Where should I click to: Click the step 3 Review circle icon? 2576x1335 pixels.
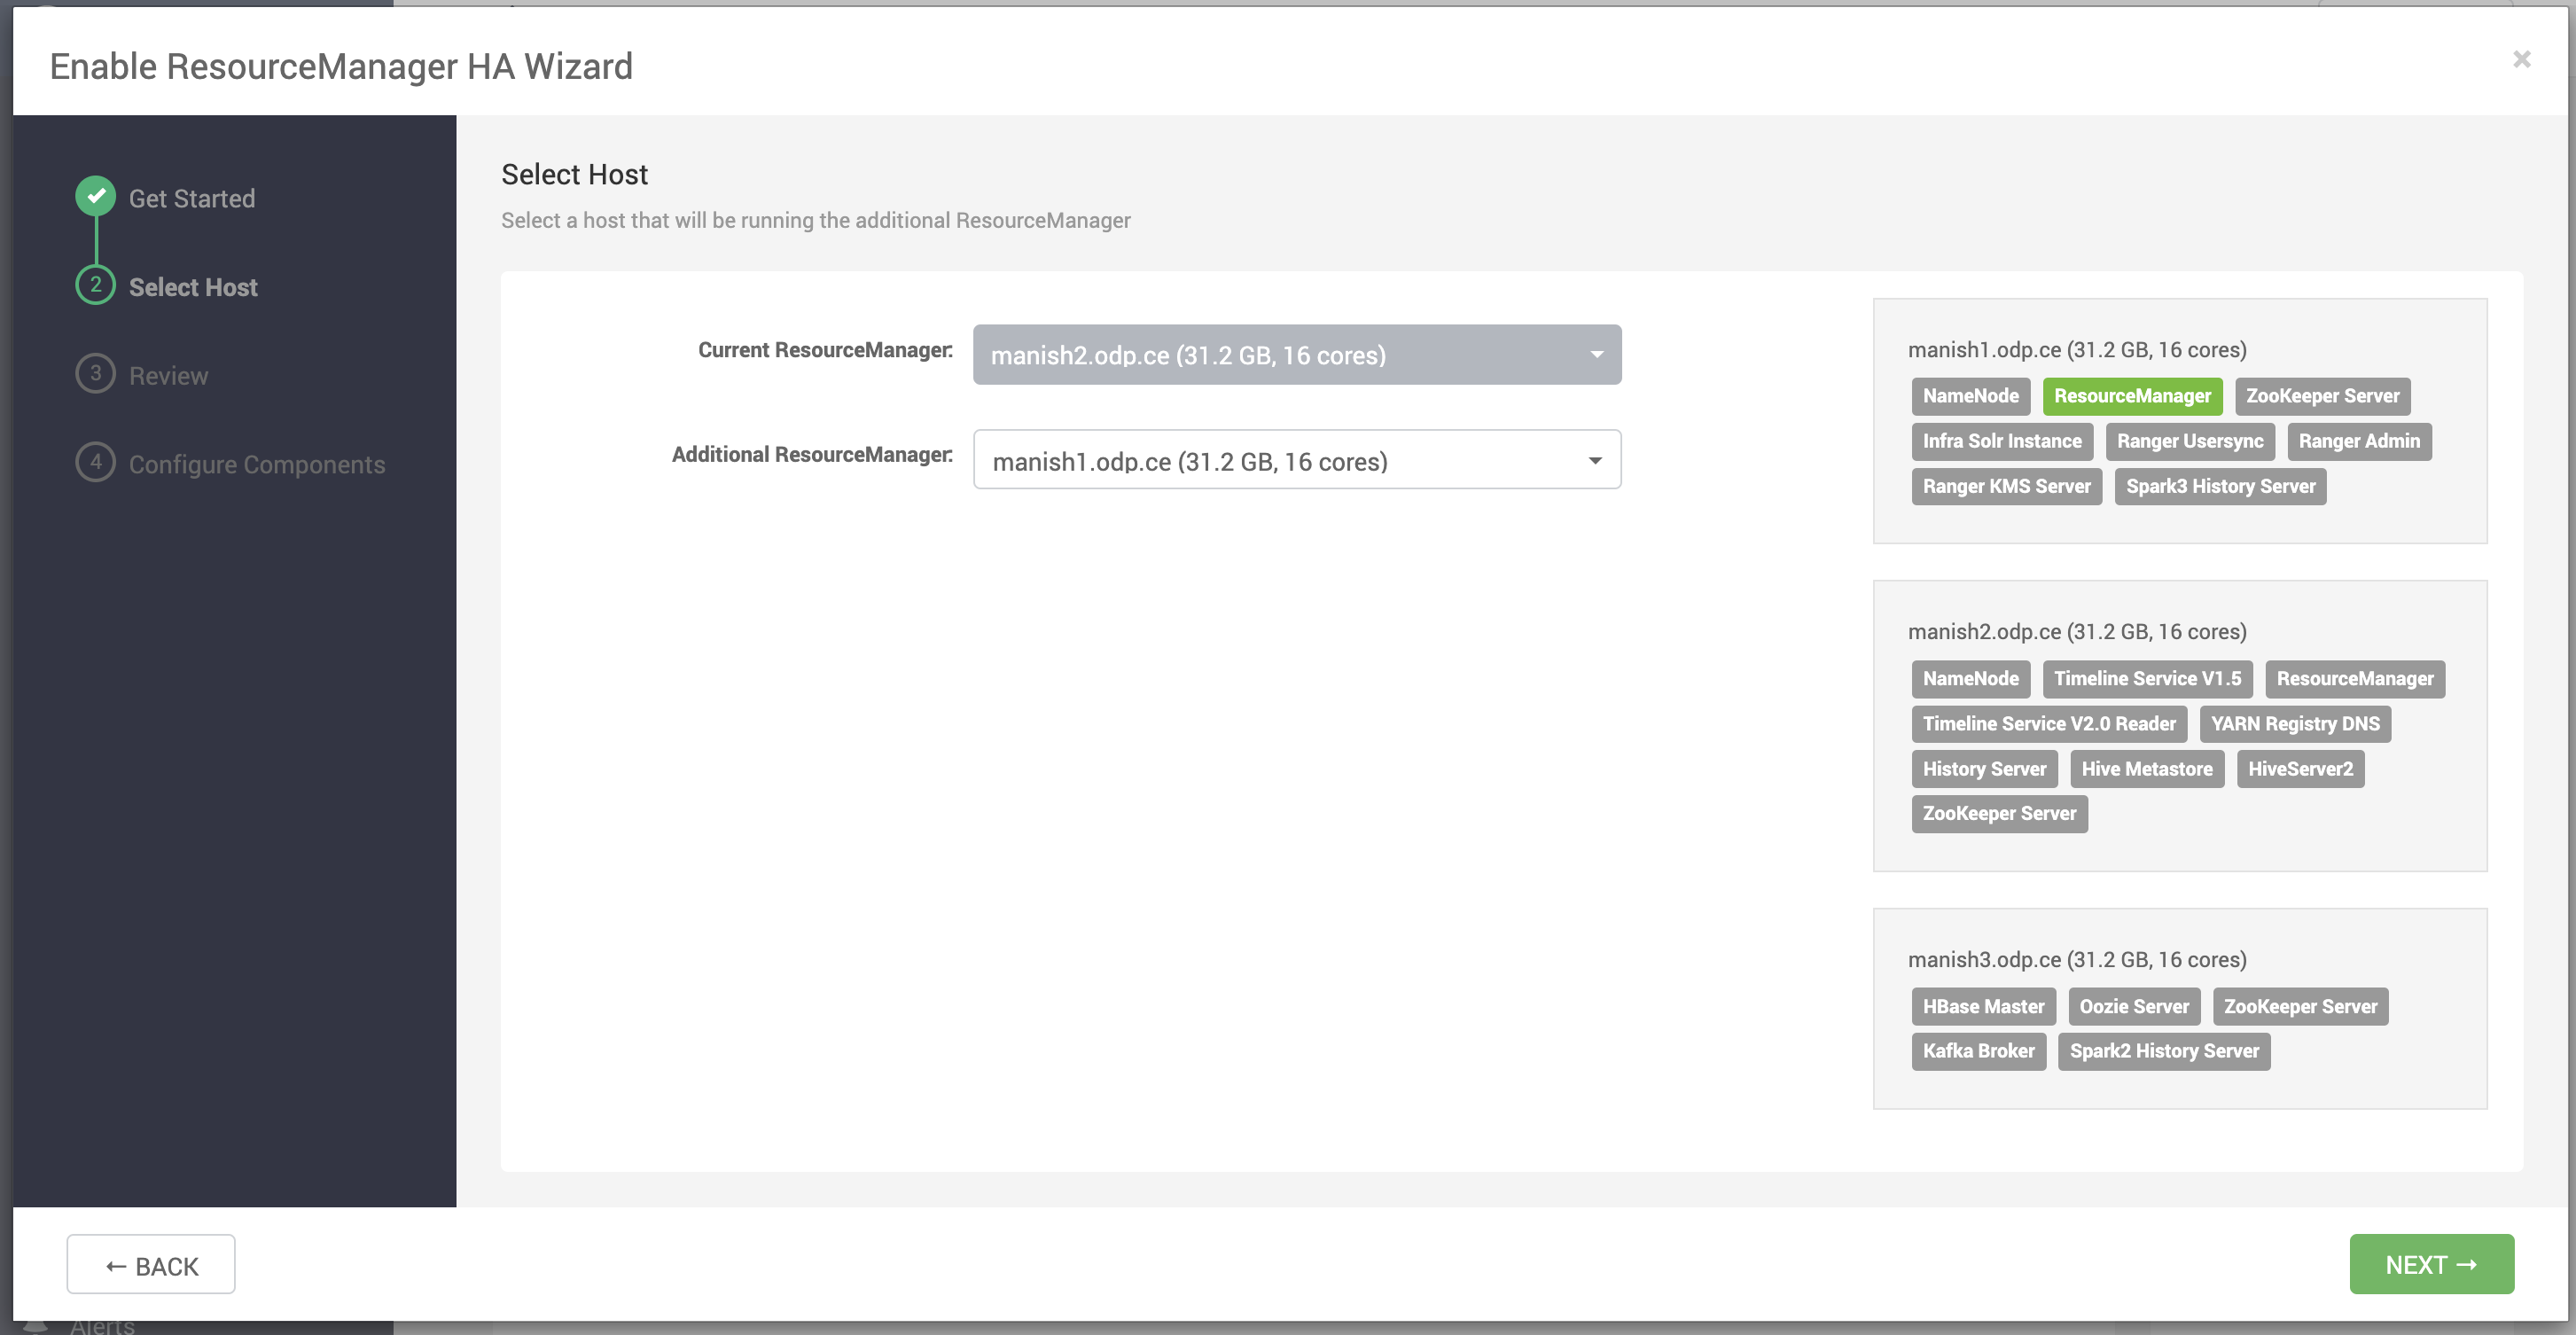[x=96, y=374]
